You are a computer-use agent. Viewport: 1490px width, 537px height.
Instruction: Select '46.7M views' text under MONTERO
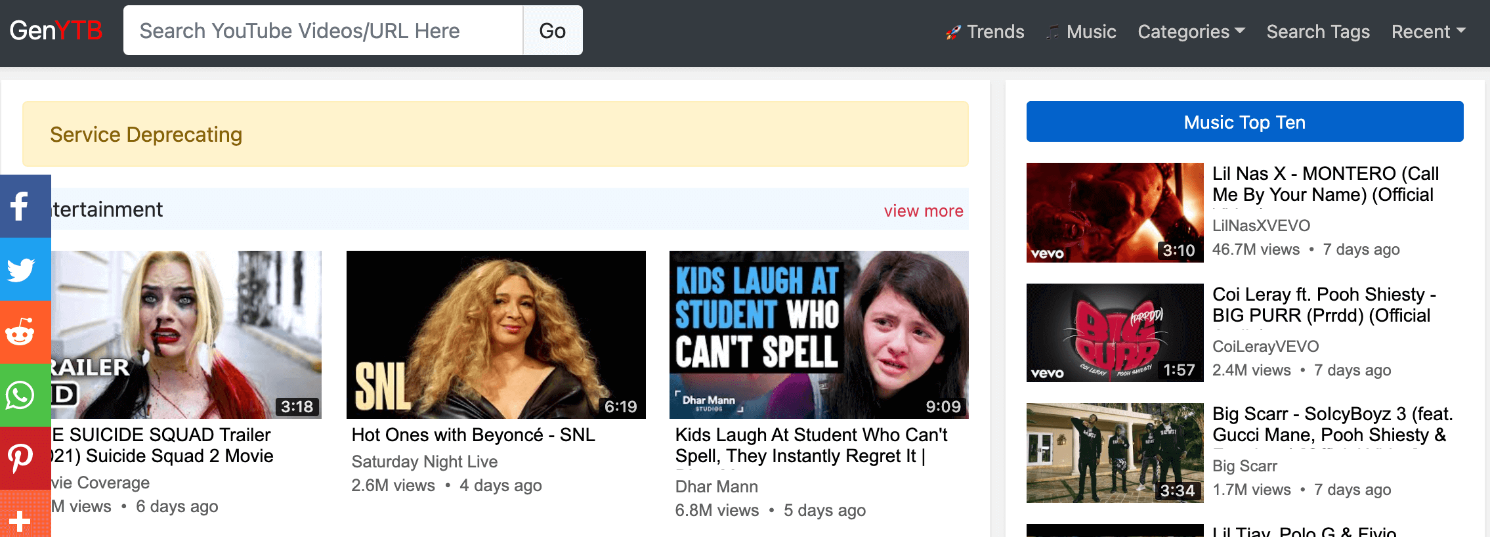pos(1256,249)
